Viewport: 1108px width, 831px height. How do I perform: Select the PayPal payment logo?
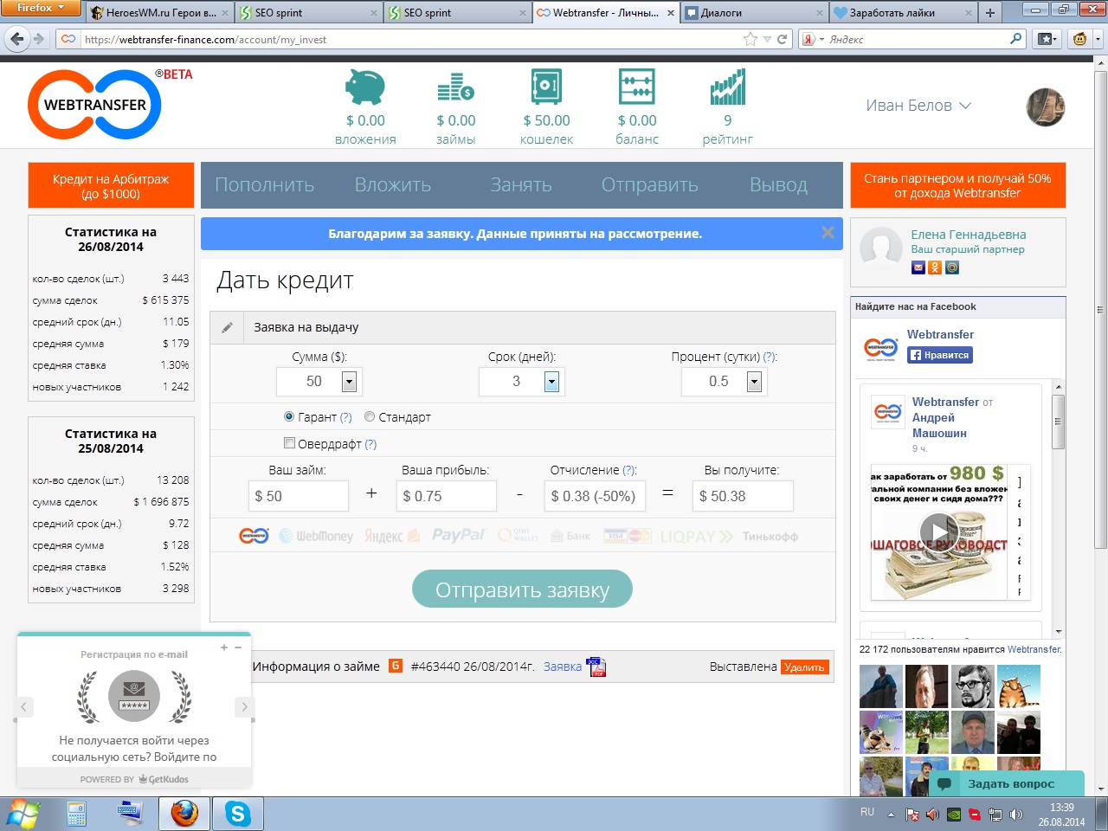coord(459,535)
